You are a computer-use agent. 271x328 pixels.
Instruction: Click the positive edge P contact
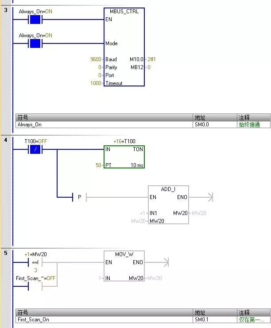point(79,197)
